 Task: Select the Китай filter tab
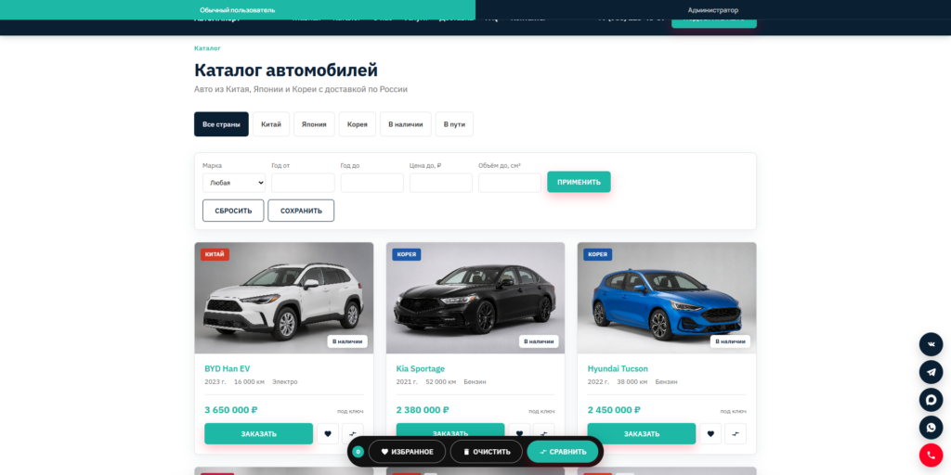tap(271, 124)
